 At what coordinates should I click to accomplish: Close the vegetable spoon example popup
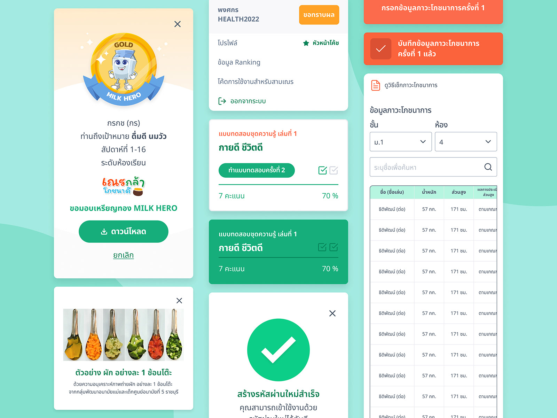pyautogui.click(x=179, y=301)
